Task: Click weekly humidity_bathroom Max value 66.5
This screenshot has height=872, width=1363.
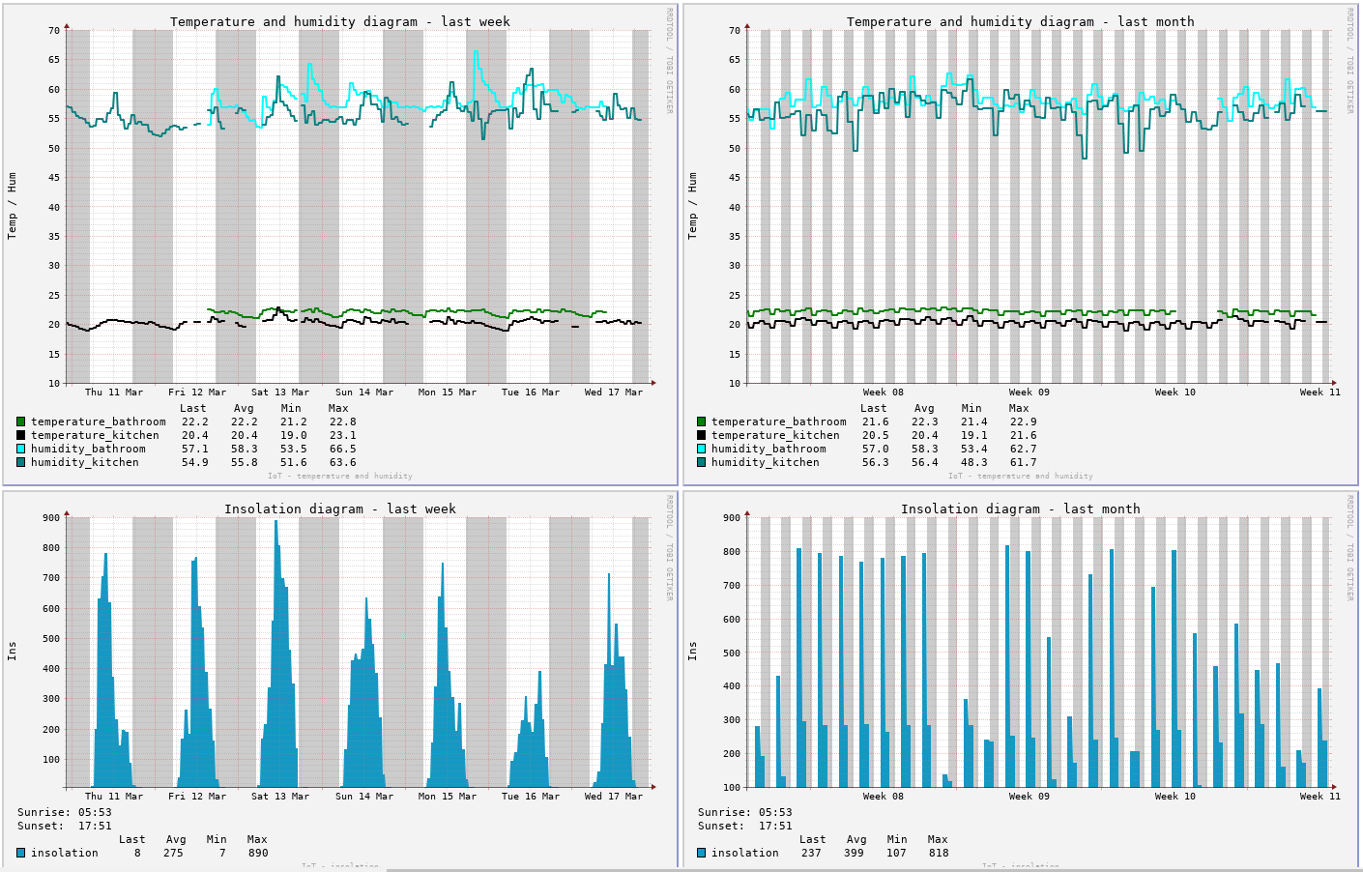Action: point(342,449)
